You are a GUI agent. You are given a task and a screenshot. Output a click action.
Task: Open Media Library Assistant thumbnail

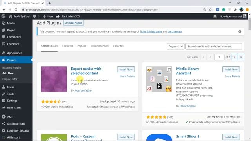[159, 79]
